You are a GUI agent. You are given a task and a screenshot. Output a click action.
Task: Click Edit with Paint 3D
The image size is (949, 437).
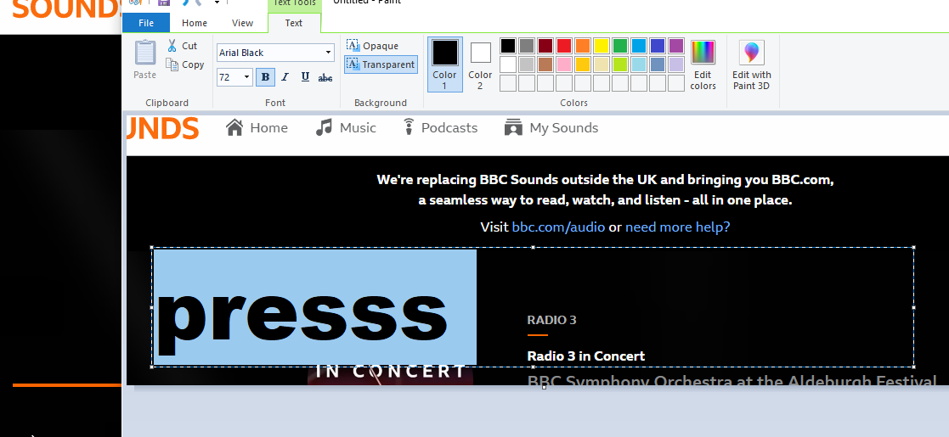tap(751, 64)
